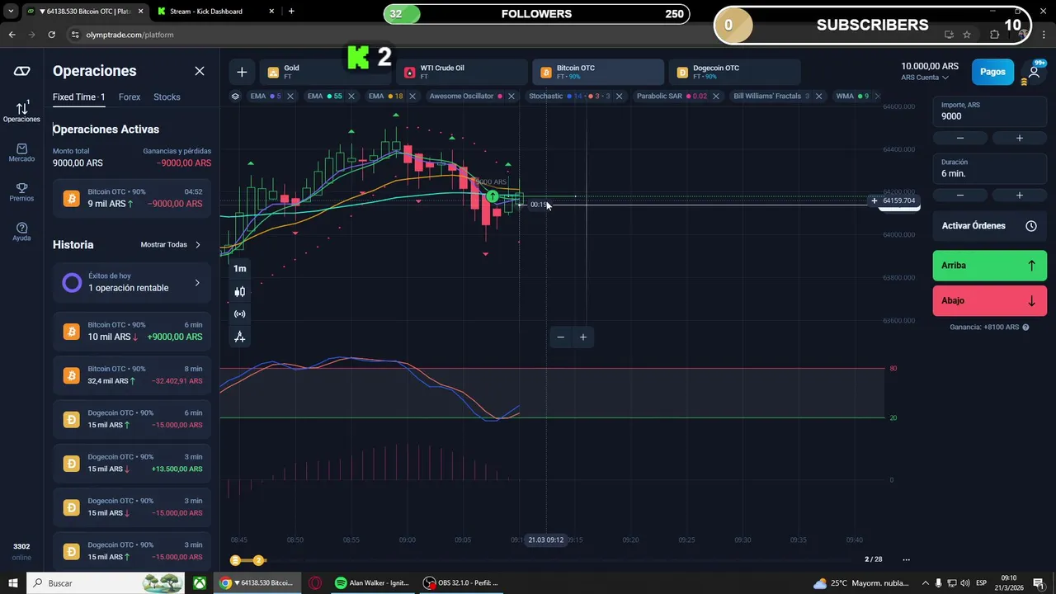The width and height of the screenshot is (1056, 594).
Task: Open OBS 32.1.0 taskbar item
Action: [x=460, y=583]
